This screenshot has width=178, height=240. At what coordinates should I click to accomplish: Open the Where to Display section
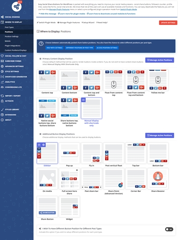pyautogui.click(x=16, y=22)
